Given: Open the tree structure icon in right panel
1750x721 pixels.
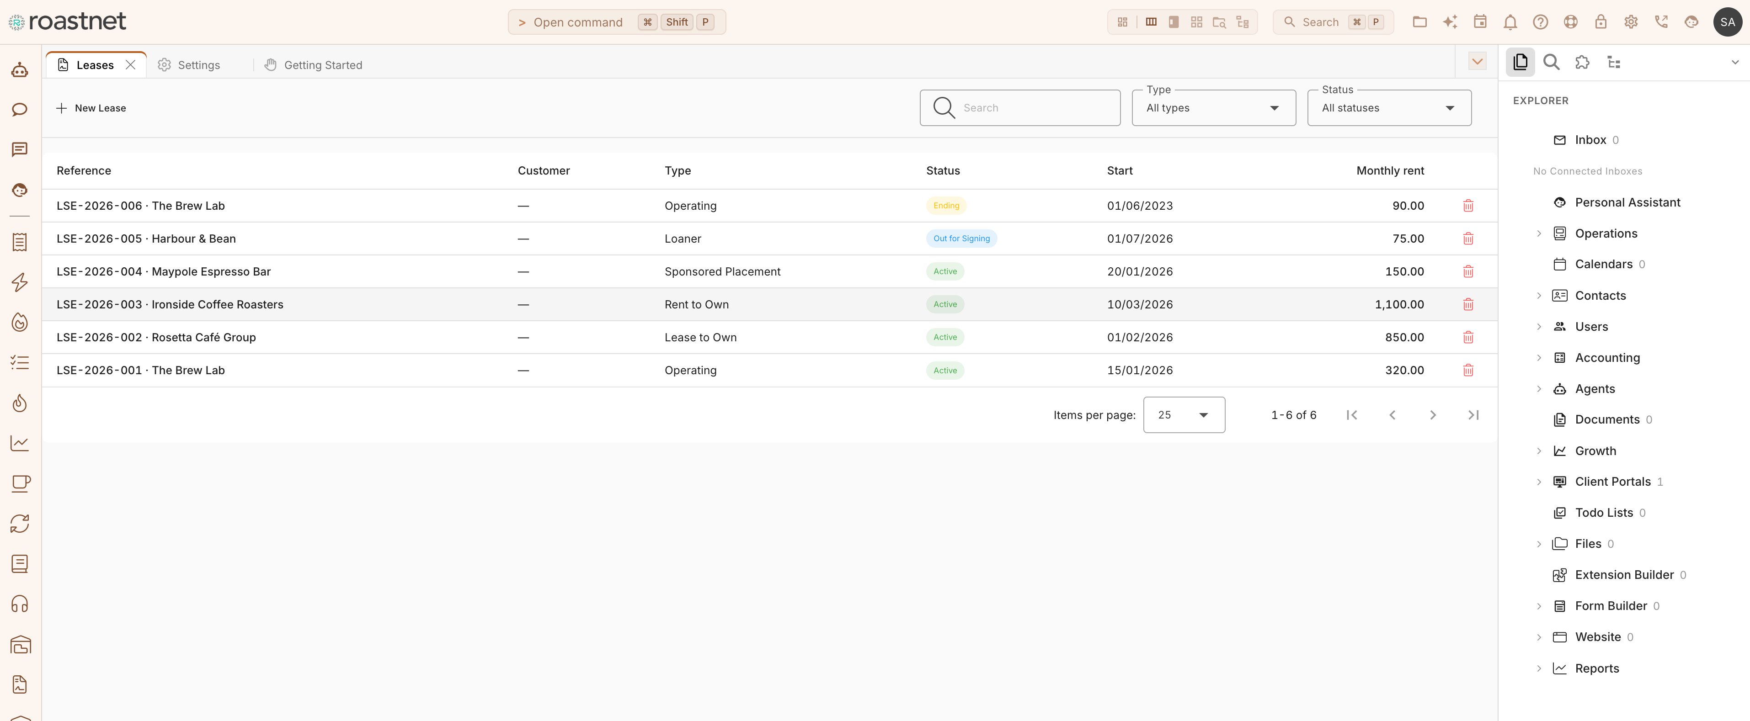Looking at the screenshot, I should point(1614,63).
